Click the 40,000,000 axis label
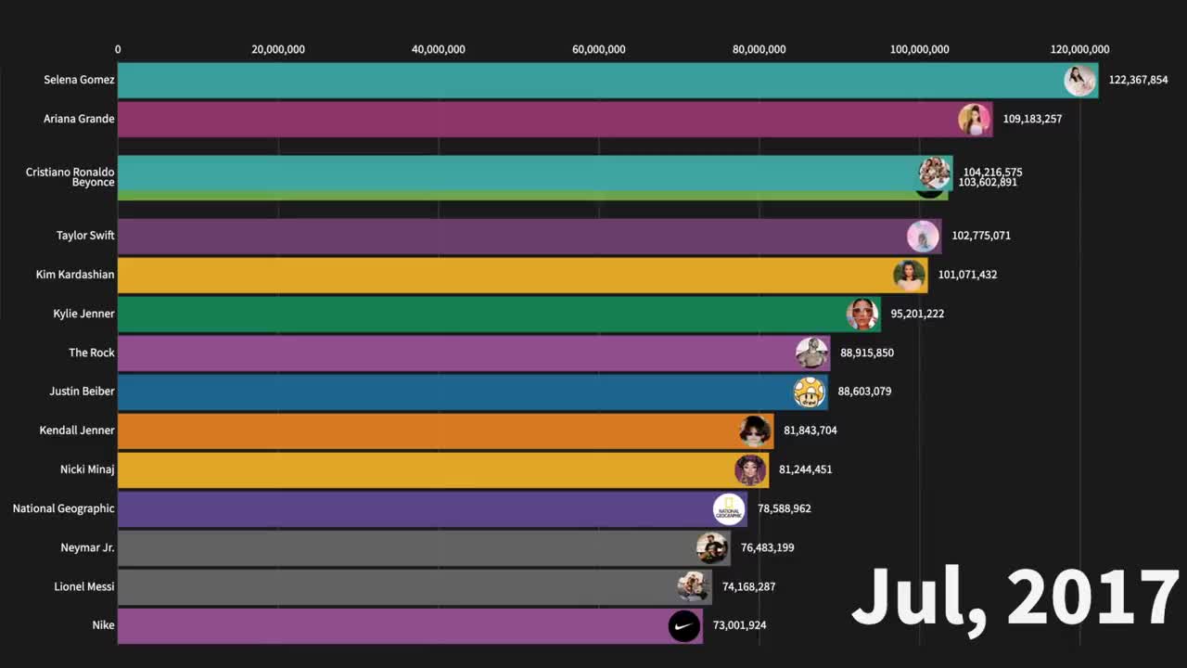This screenshot has height=668, width=1187. [x=439, y=50]
